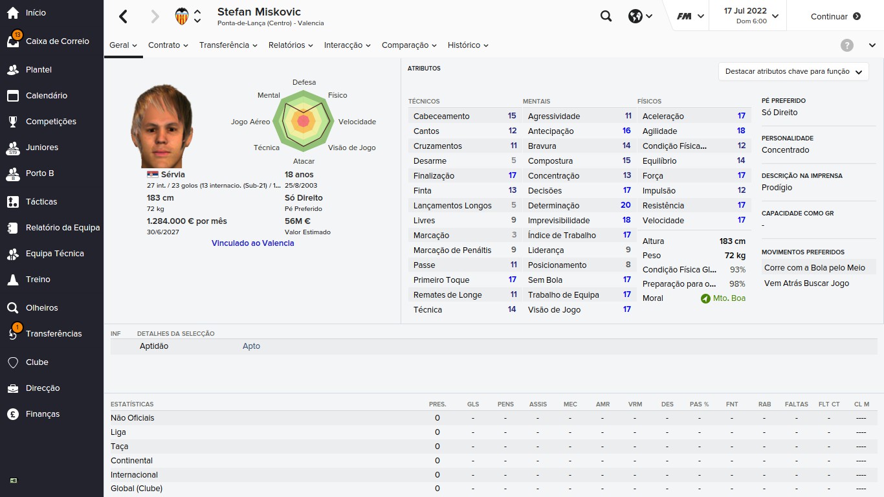This screenshot has width=884, height=497.
Task: Open Olheiros scouting in sidebar
Action: (x=41, y=308)
